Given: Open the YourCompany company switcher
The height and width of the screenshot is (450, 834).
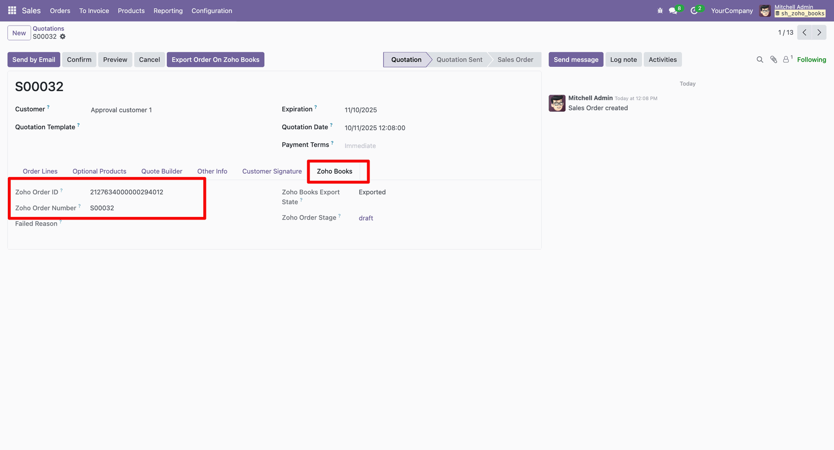Looking at the screenshot, I should pyautogui.click(x=732, y=10).
